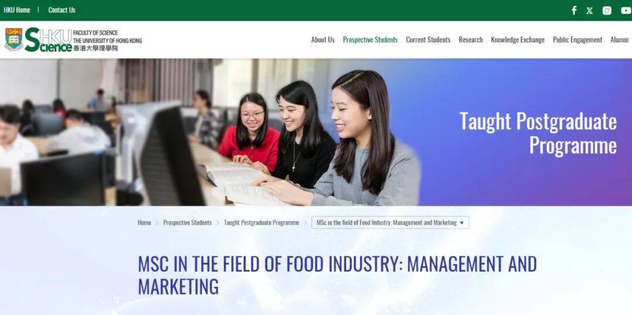The width and height of the screenshot is (632, 315).
Task: Open the Prospective Students menu
Action: click(370, 40)
